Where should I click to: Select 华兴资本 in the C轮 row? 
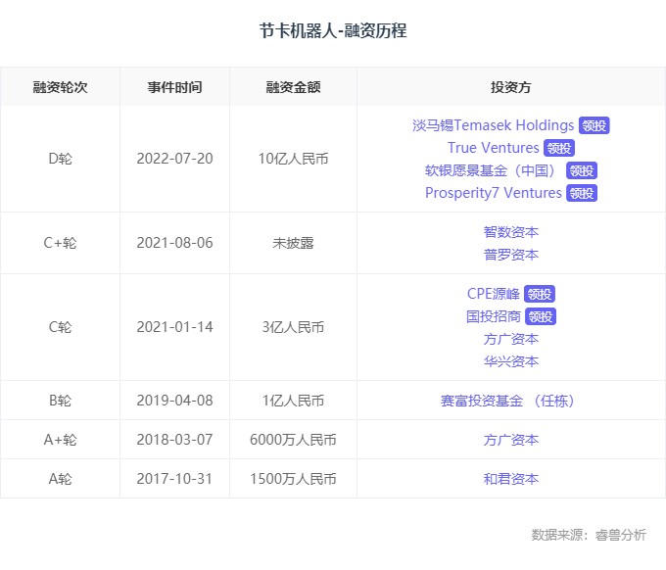coord(510,361)
